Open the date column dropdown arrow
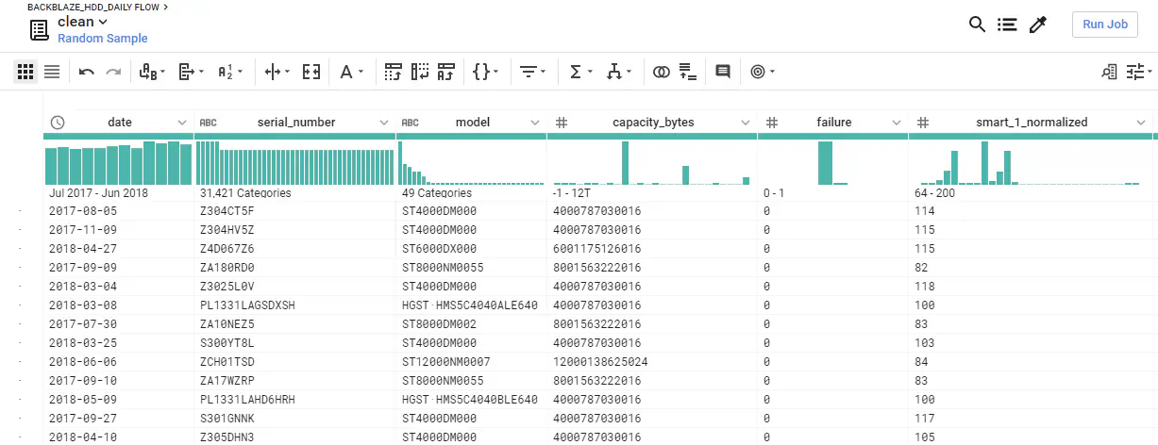The height and width of the screenshot is (445, 1158). 182,123
